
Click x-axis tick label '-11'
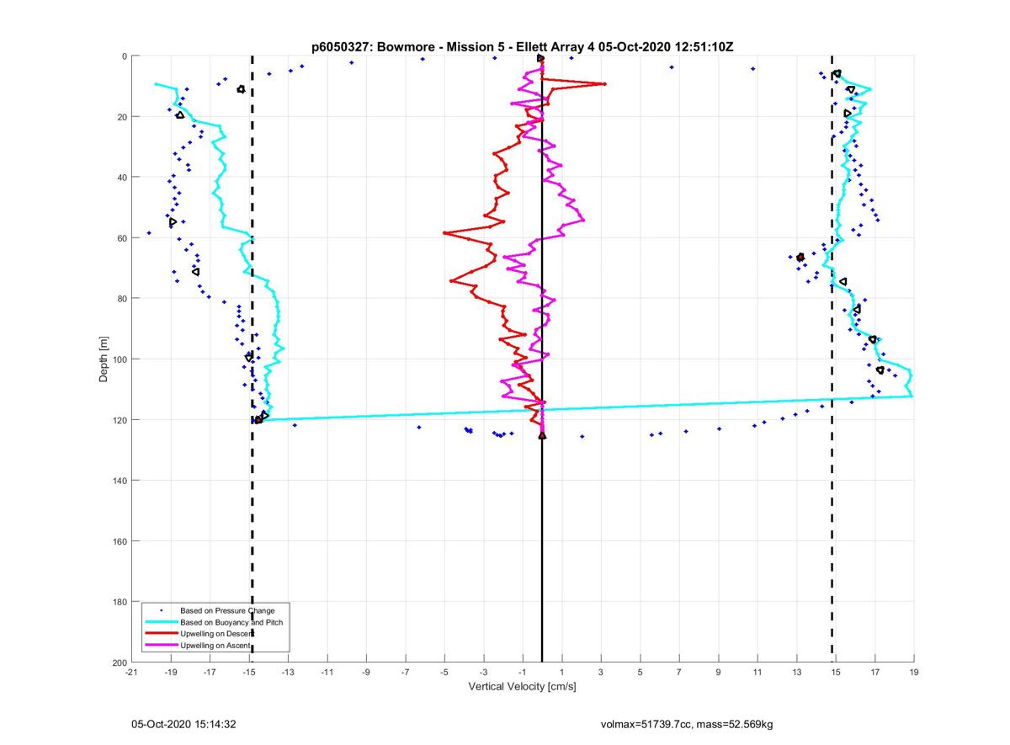(x=327, y=673)
